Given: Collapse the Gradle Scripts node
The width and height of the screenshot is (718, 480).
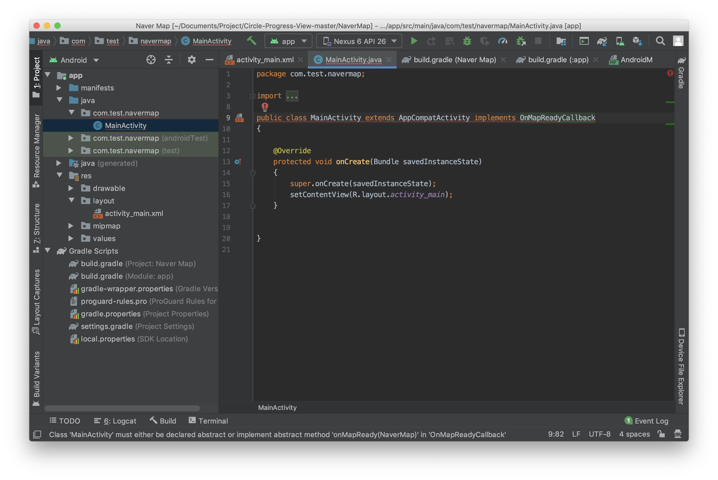Looking at the screenshot, I should click(48, 251).
